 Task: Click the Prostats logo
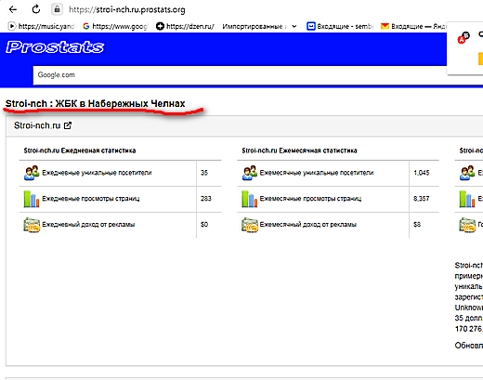point(55,47)
